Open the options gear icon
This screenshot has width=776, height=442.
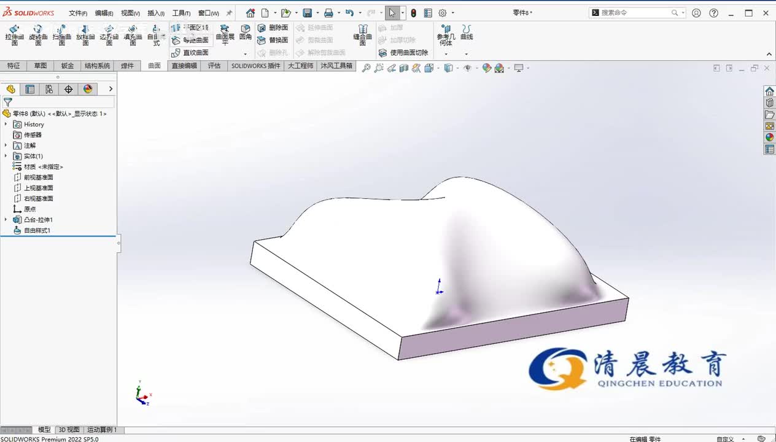pos(442,13)
